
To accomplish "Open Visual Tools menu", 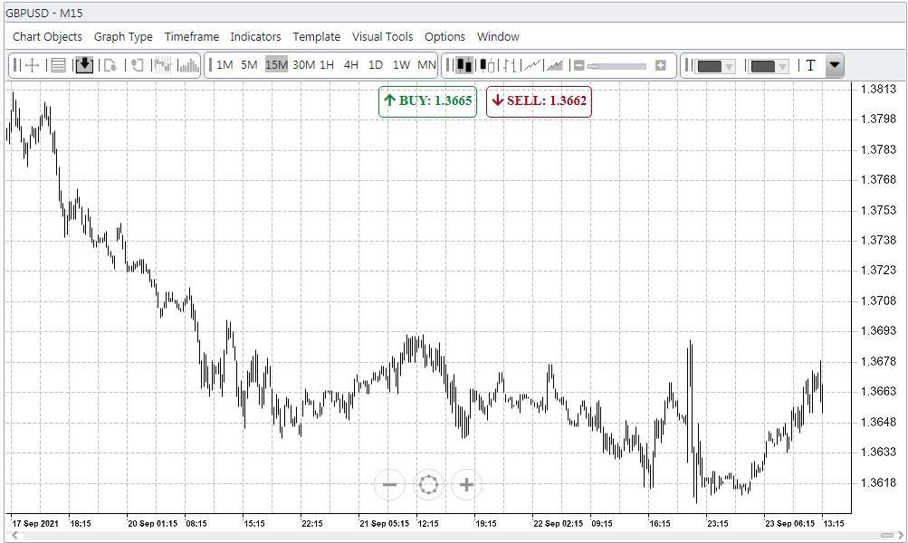I will point(382,36).
